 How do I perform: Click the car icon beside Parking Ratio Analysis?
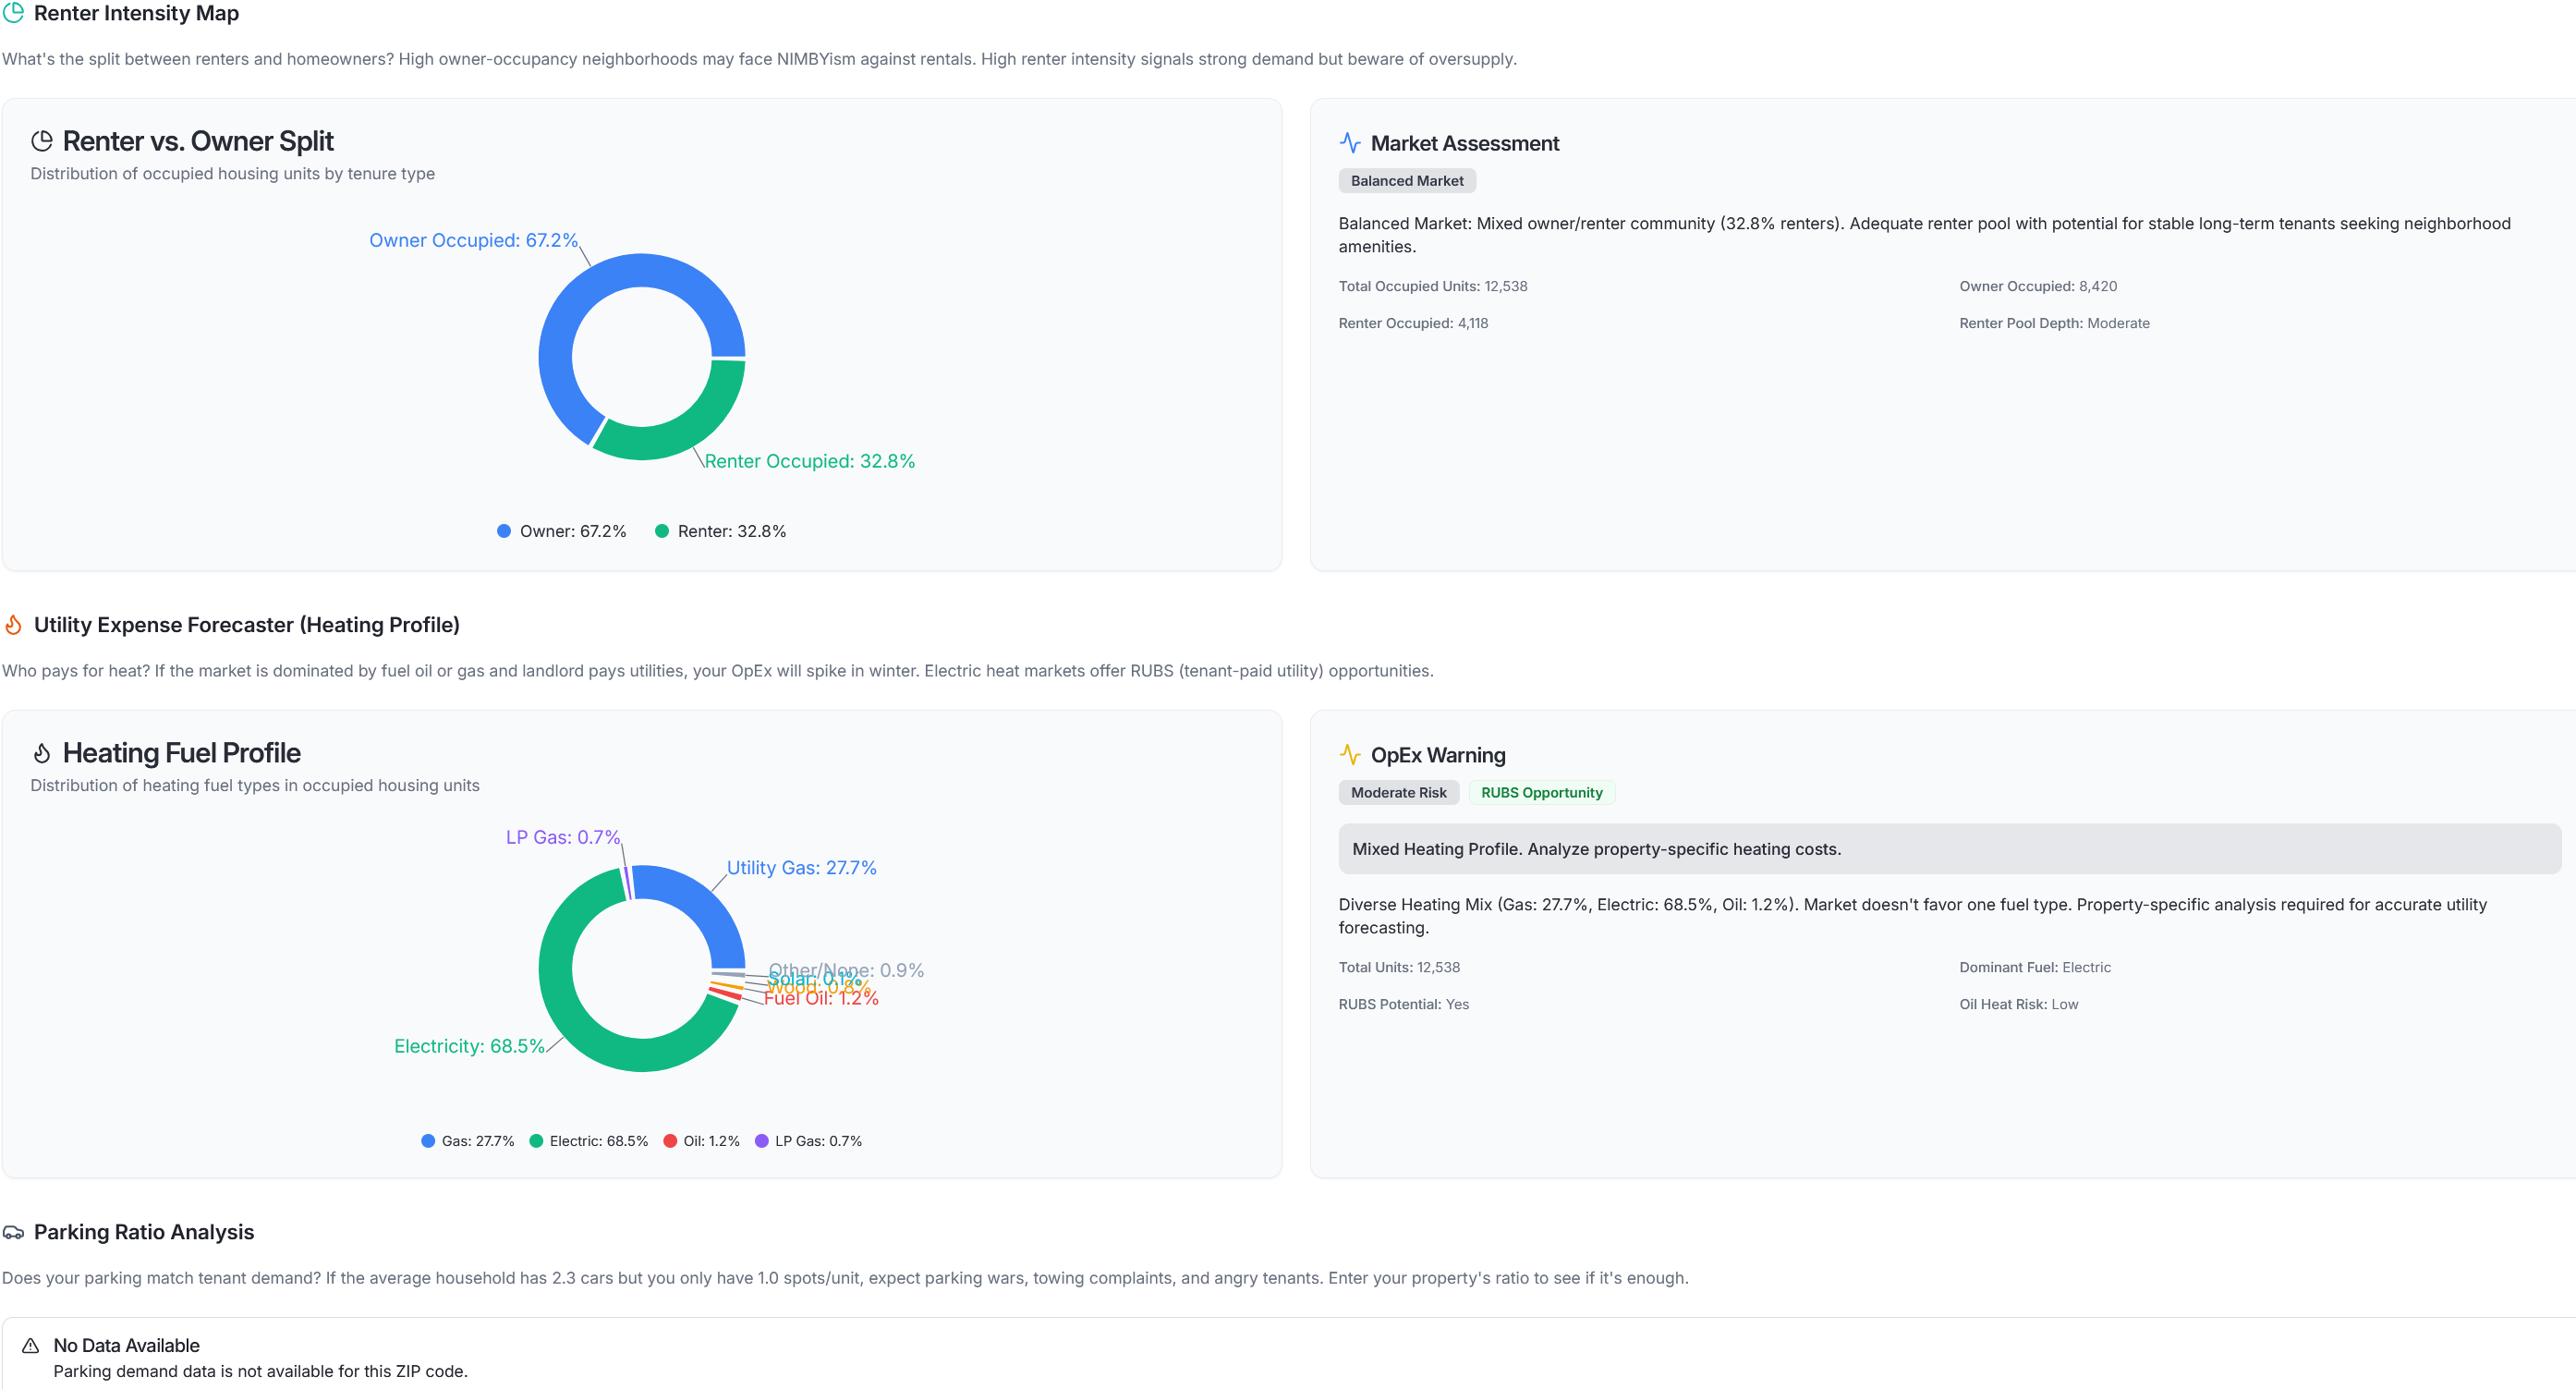coord(13,1232)
